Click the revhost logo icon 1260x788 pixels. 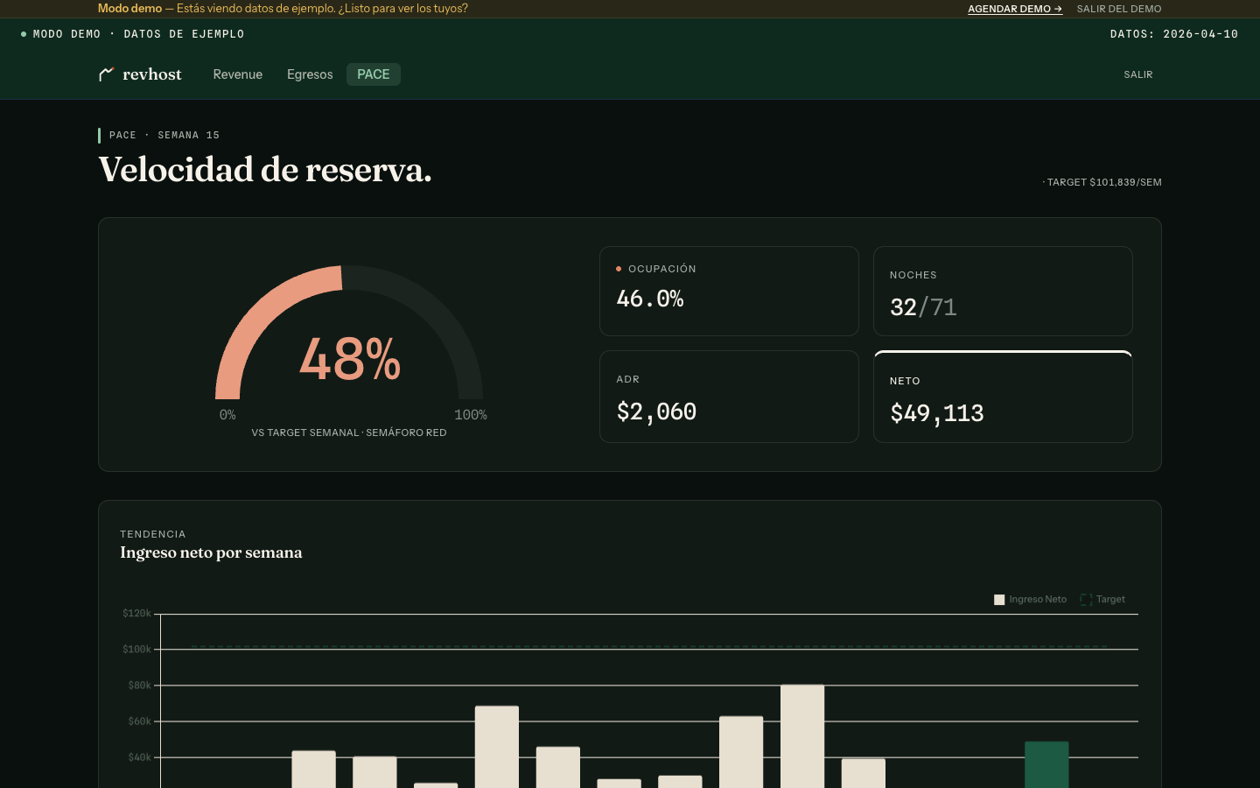[107, 74]
